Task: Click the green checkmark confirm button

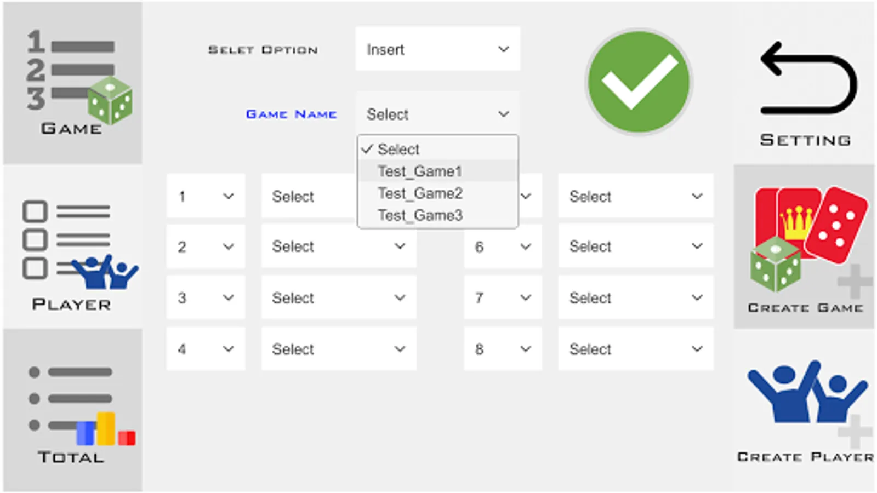Action: (639, 82)
